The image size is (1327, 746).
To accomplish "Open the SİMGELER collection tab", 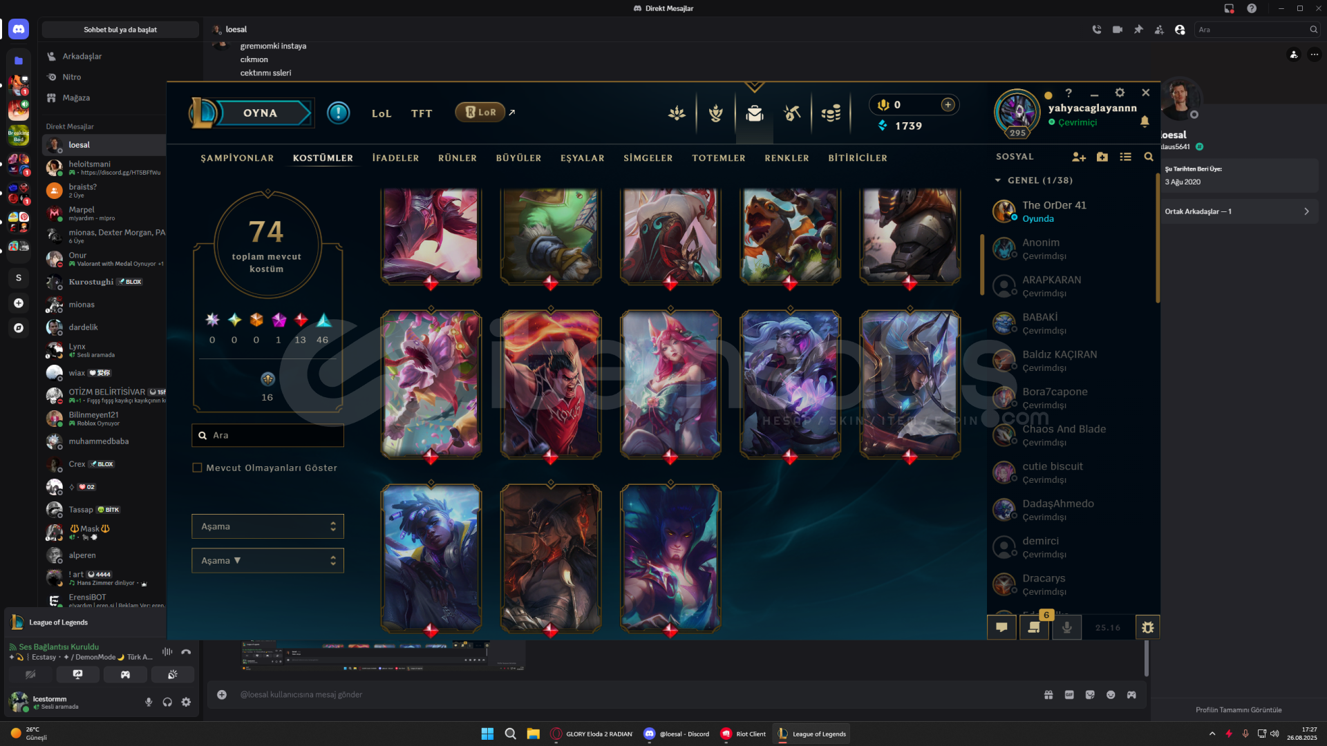I will coord(648,158).
